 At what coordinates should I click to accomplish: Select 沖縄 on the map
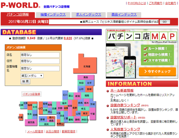tap(21, 117)
